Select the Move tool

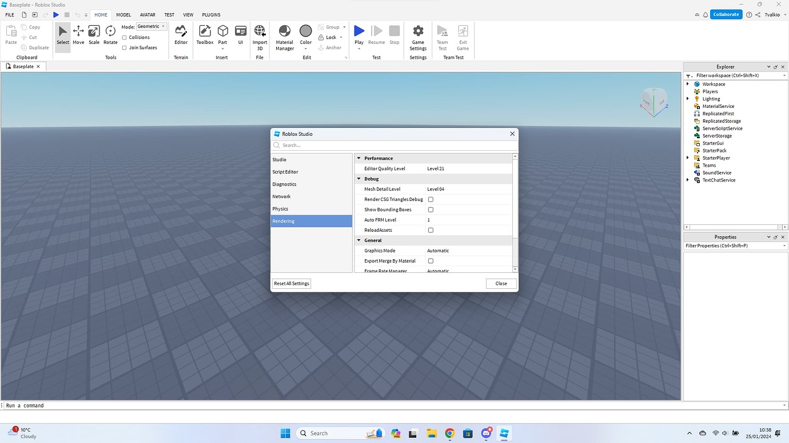click(78, 36)
